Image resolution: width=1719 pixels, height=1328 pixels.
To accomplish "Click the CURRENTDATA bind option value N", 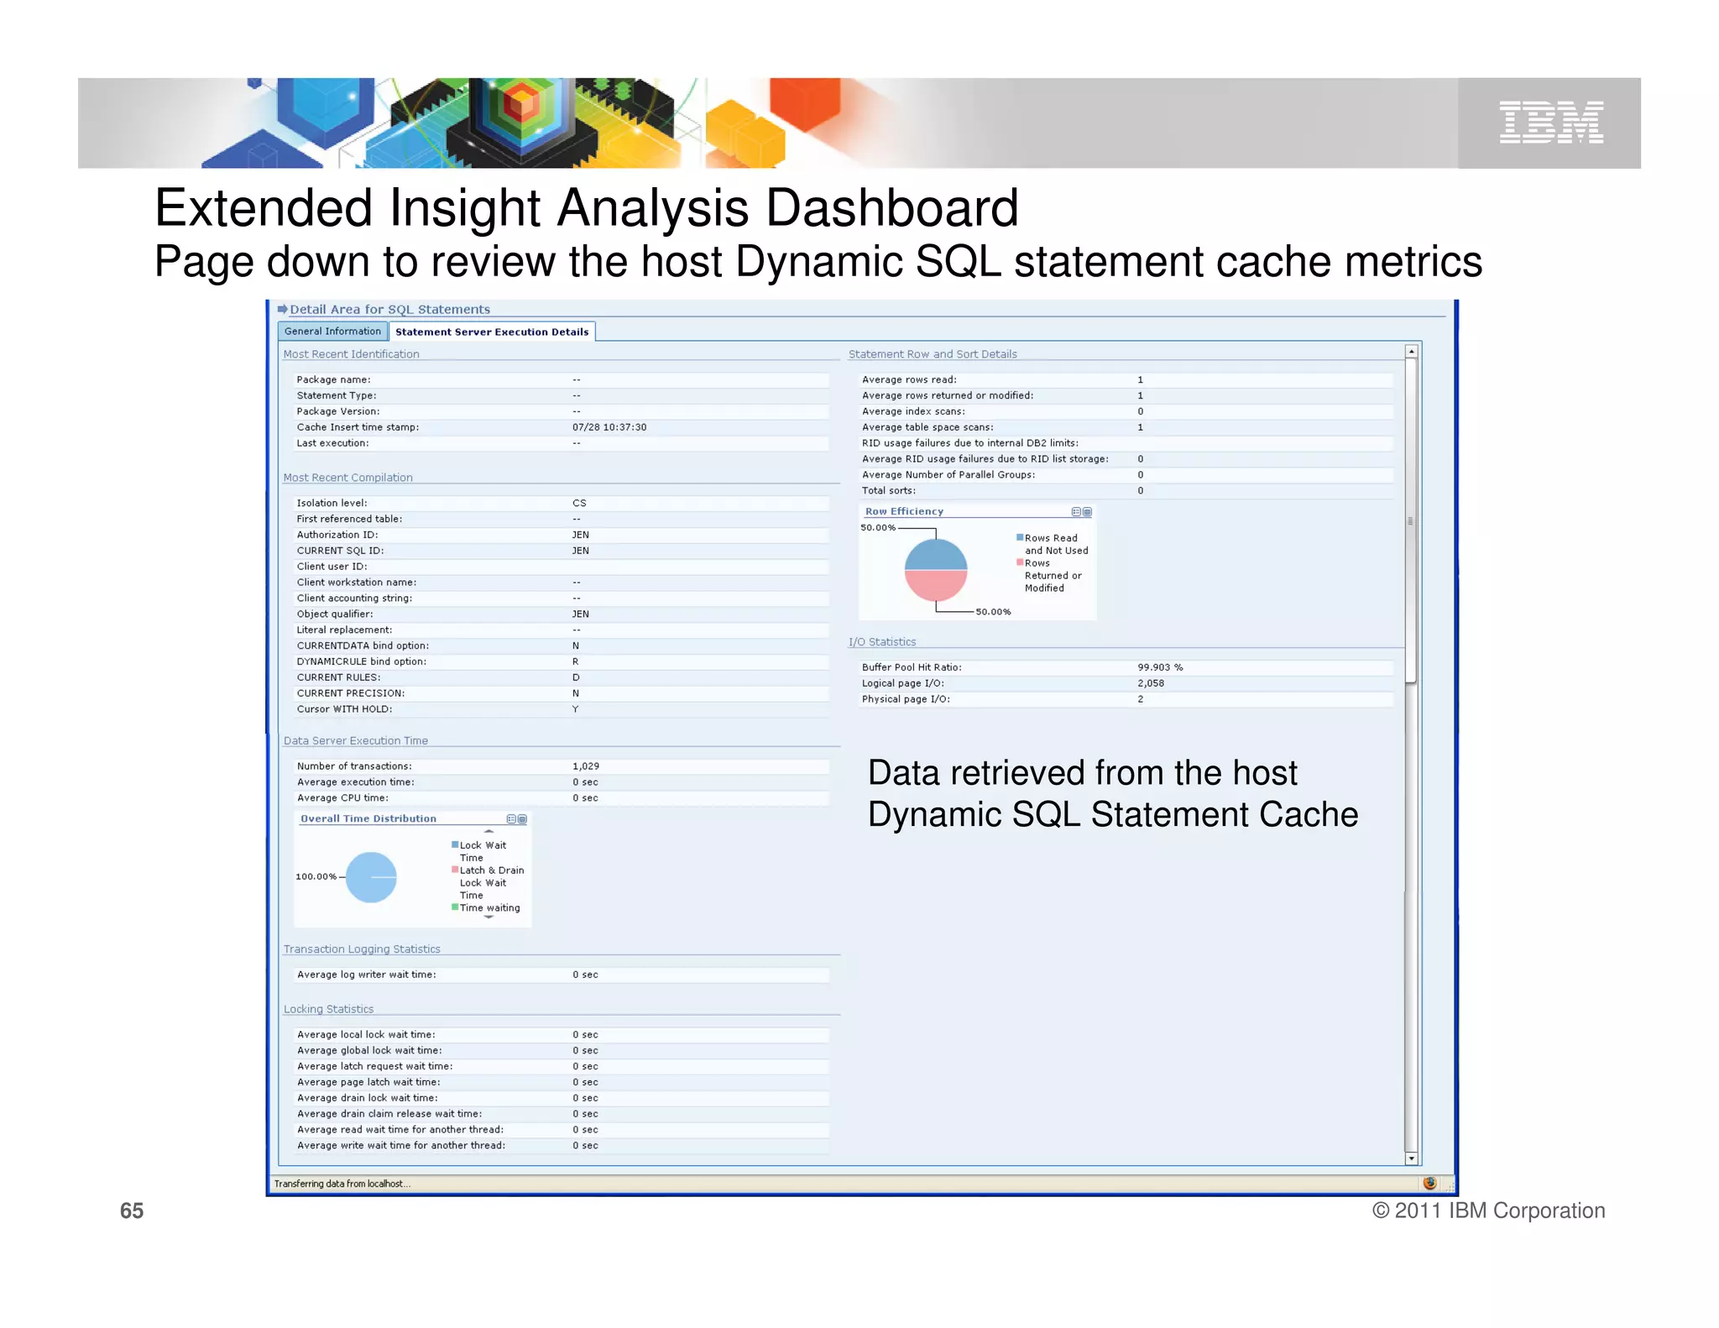I will click(x=576, y=646).
